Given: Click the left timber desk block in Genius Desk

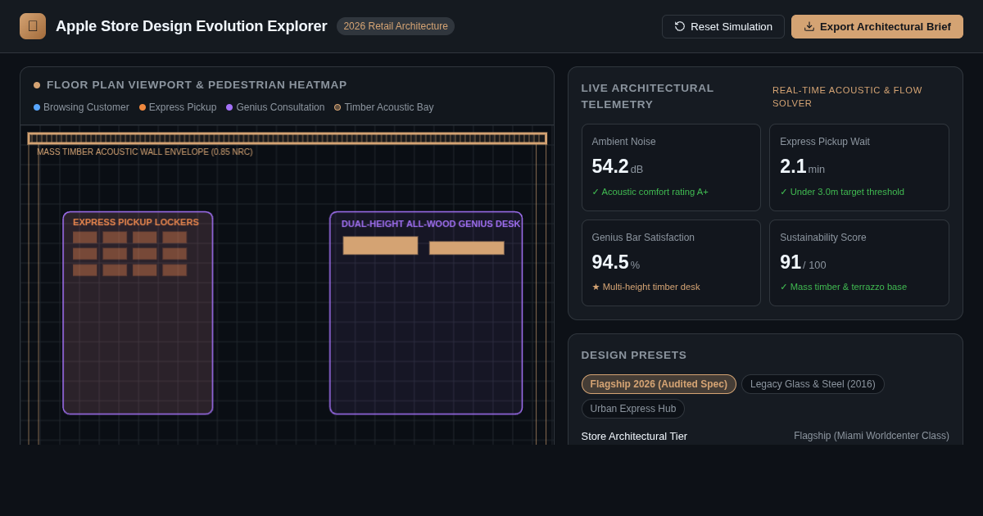Looking at the screenshot, I should tap(380, 246).
